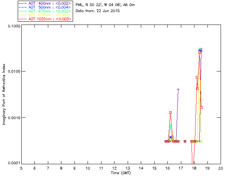Image resolution: width=227 pixels, height=182 pixels.
Task: Click the Time (GMT) axis title
Action: (x=121, y=173)
